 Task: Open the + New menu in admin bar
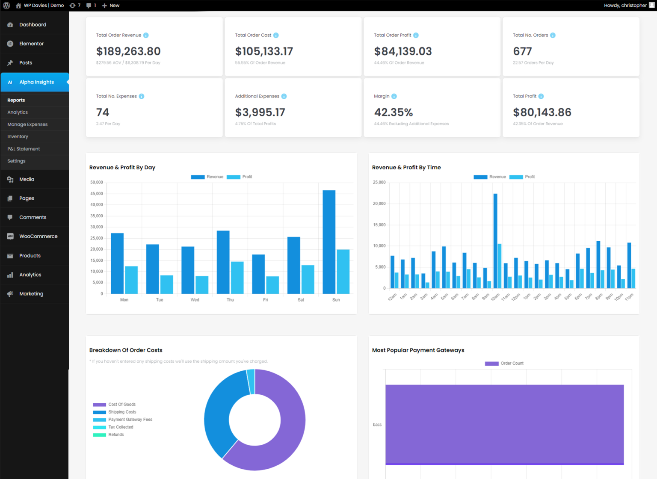click(110, 5)
